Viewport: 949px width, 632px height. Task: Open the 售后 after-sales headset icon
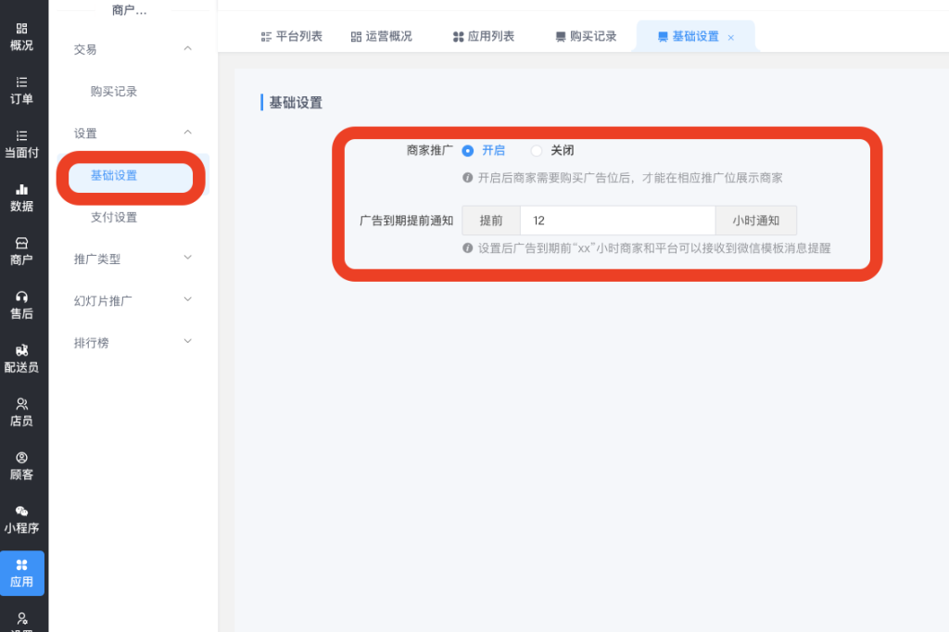(21, 297)
